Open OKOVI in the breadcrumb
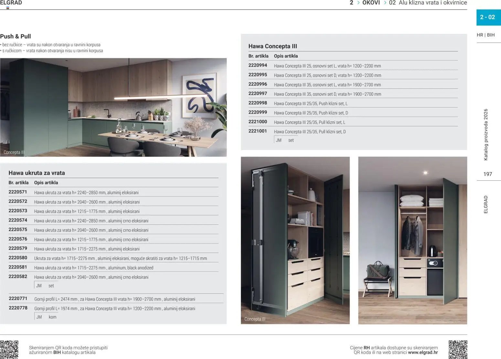Image resolution: width=501 pixels, height=359 pixels. [371, 3]
